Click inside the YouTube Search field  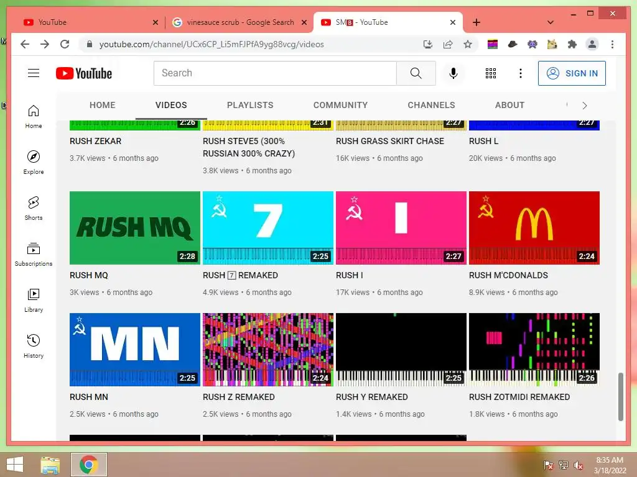pyautogui.click(x=275, y=73)
